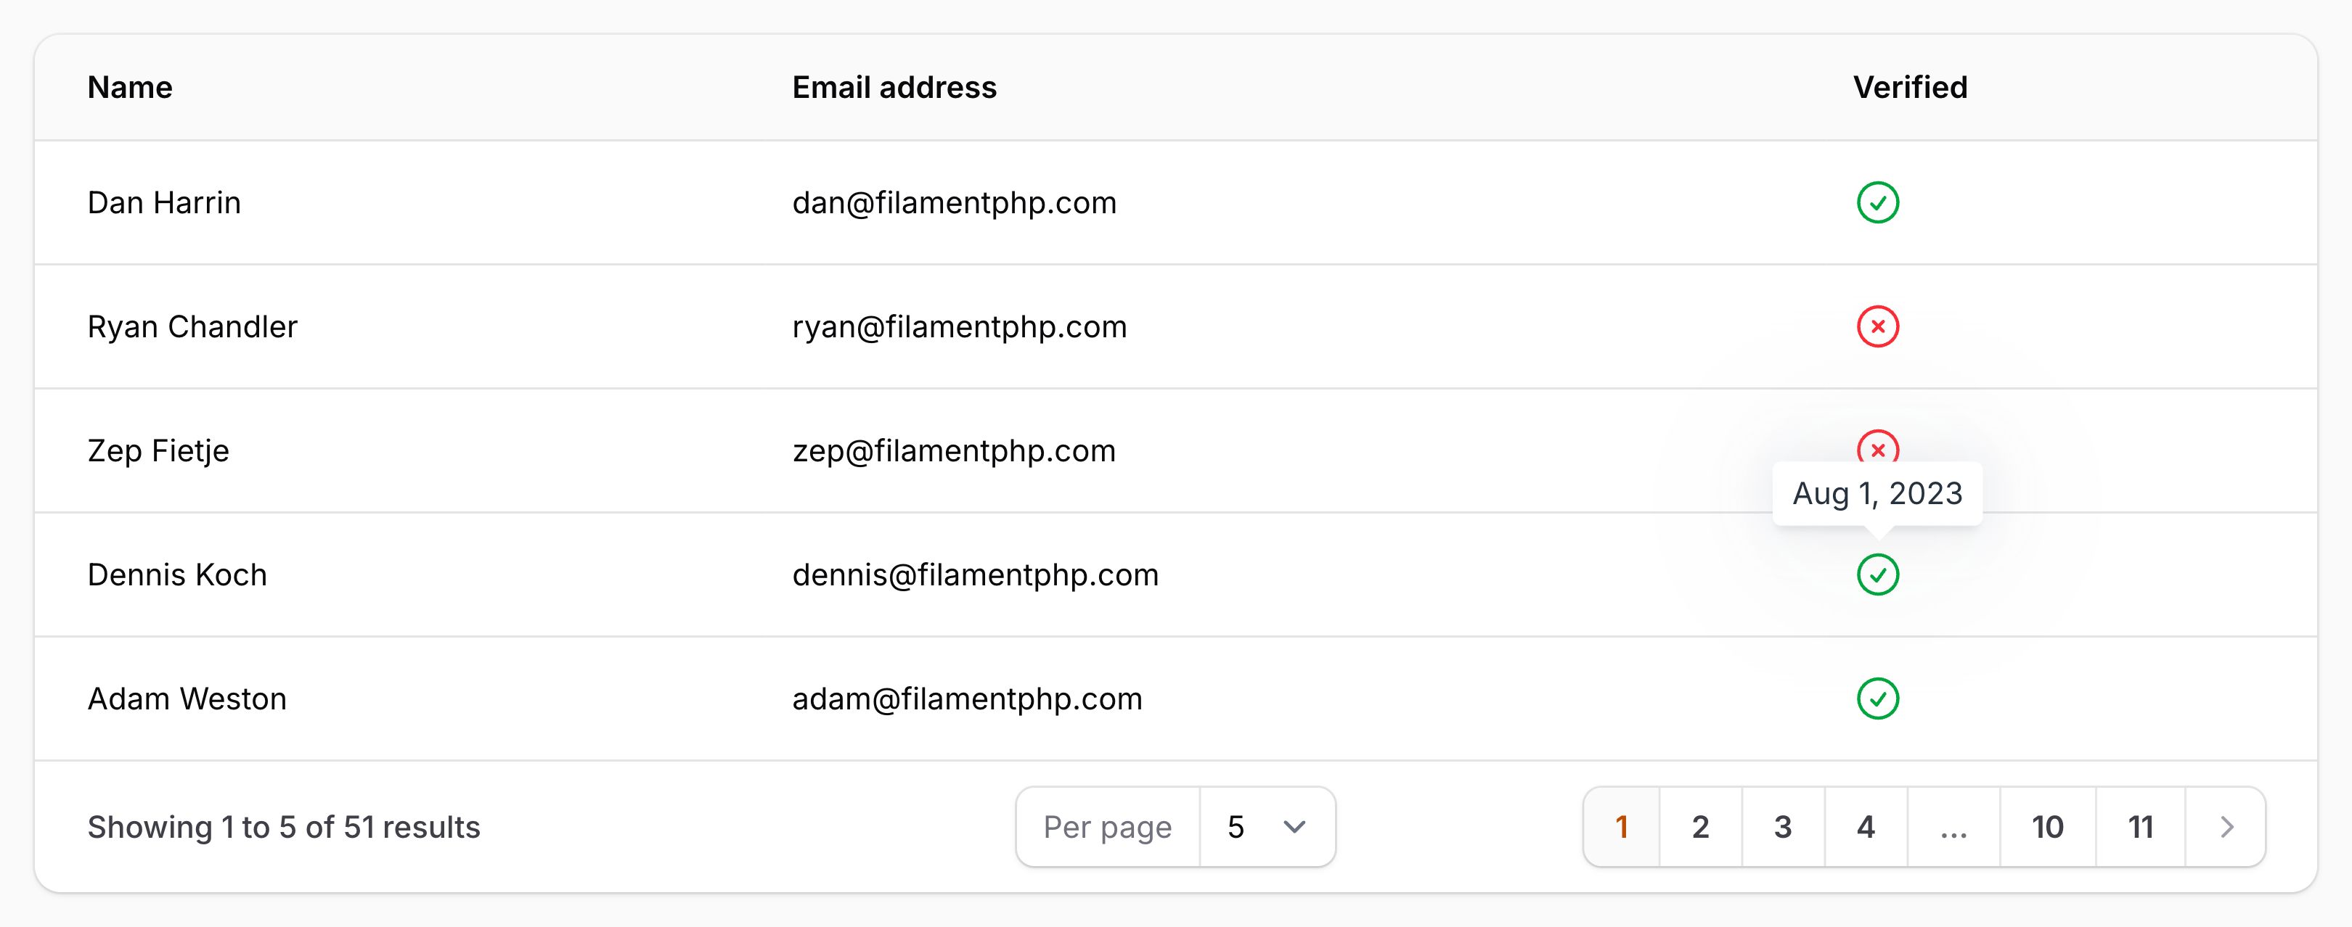Open last page 11
The width and height of the screenshot is (2352, 927).
click(2140, 827)
